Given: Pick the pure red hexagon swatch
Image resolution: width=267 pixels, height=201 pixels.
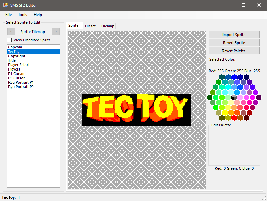Looking at the screenshot, I should click(234, 118).
